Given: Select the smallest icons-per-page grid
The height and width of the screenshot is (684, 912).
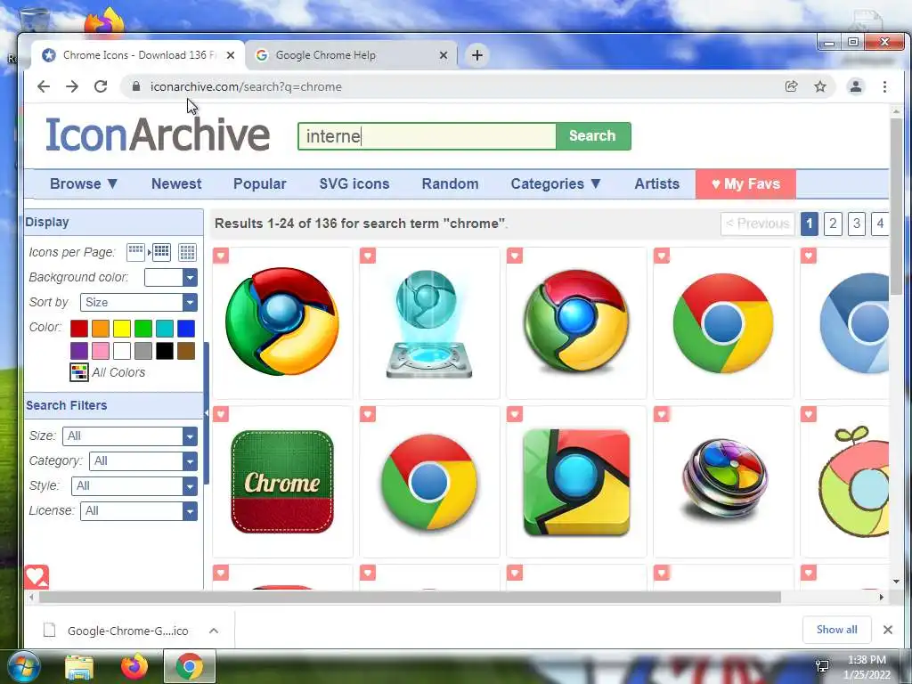Looking at the screenshot, I should tap(135, 252).
